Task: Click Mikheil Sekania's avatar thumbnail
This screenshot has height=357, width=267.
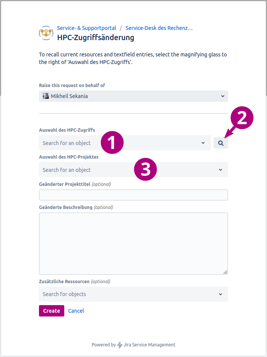Action: [x=46, y=96]
